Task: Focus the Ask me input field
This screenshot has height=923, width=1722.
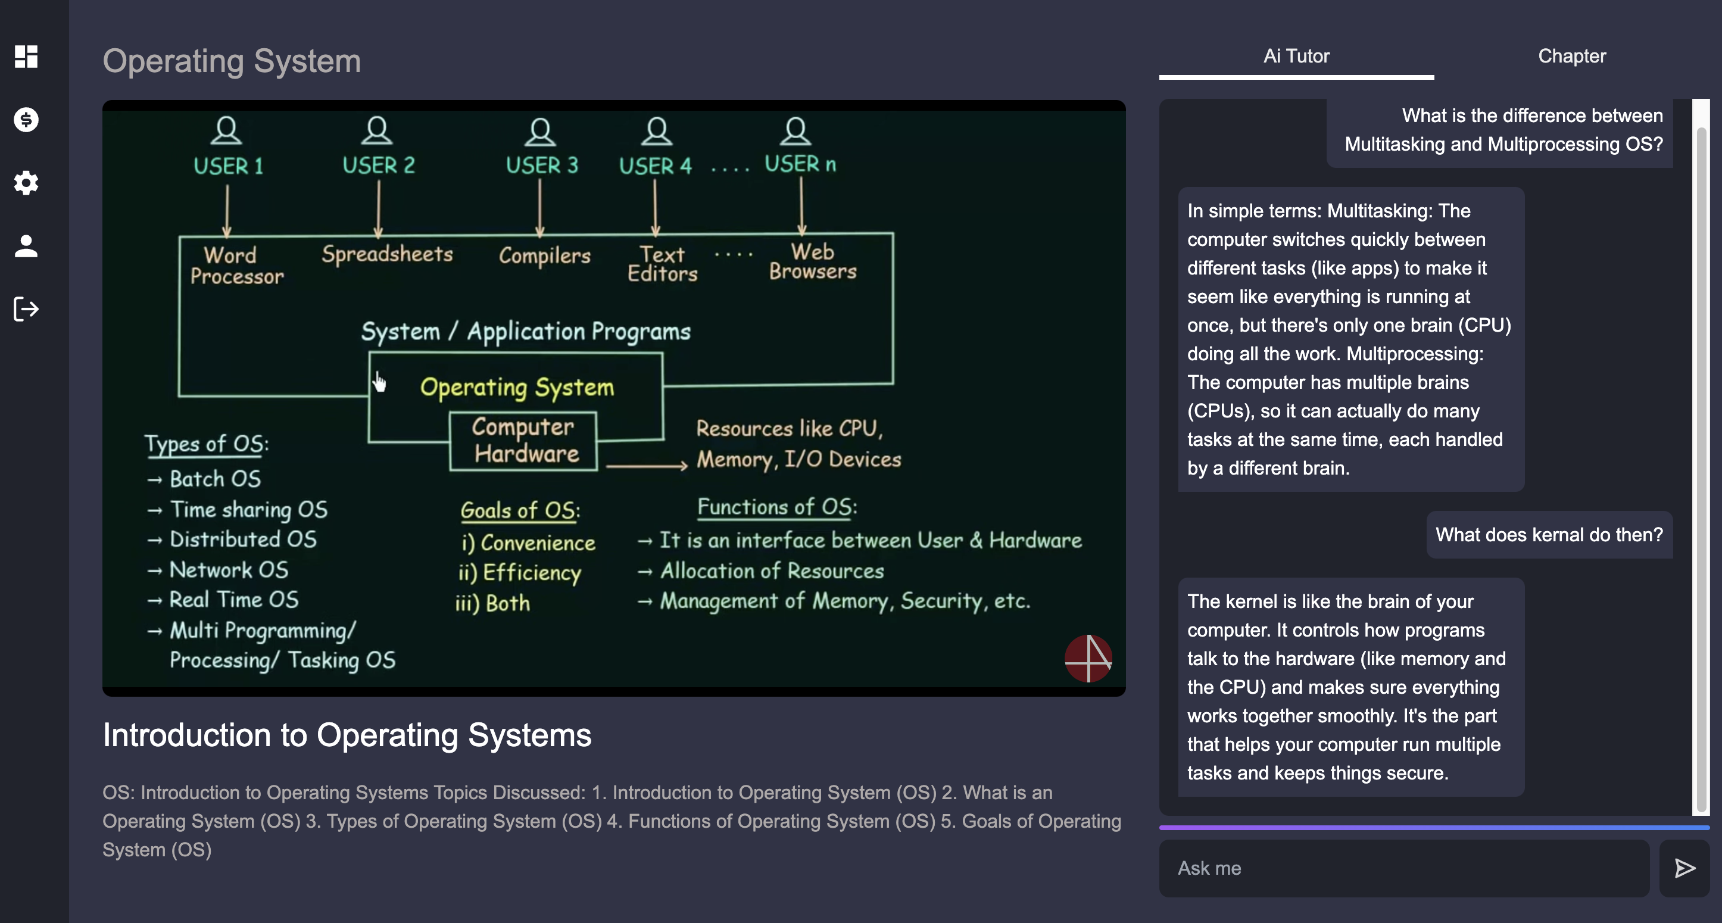Action: click(1404, 868)
